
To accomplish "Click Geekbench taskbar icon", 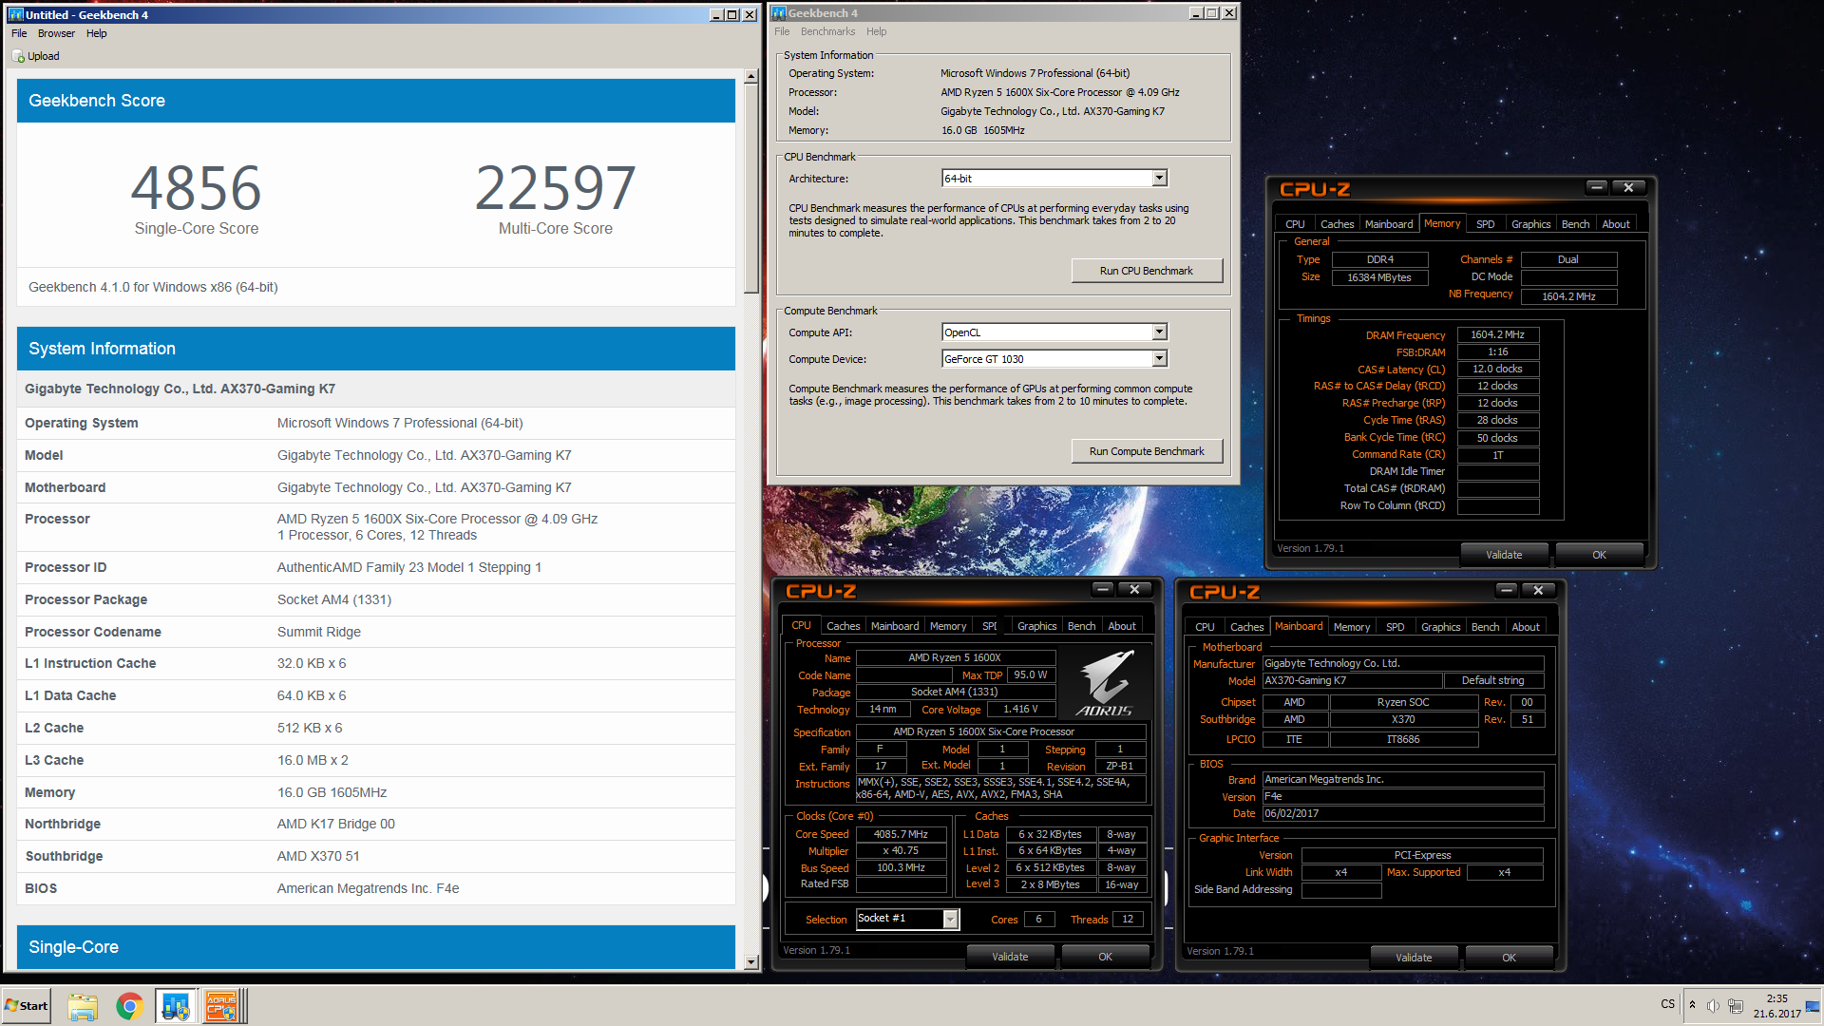I will coord(176,1006).
